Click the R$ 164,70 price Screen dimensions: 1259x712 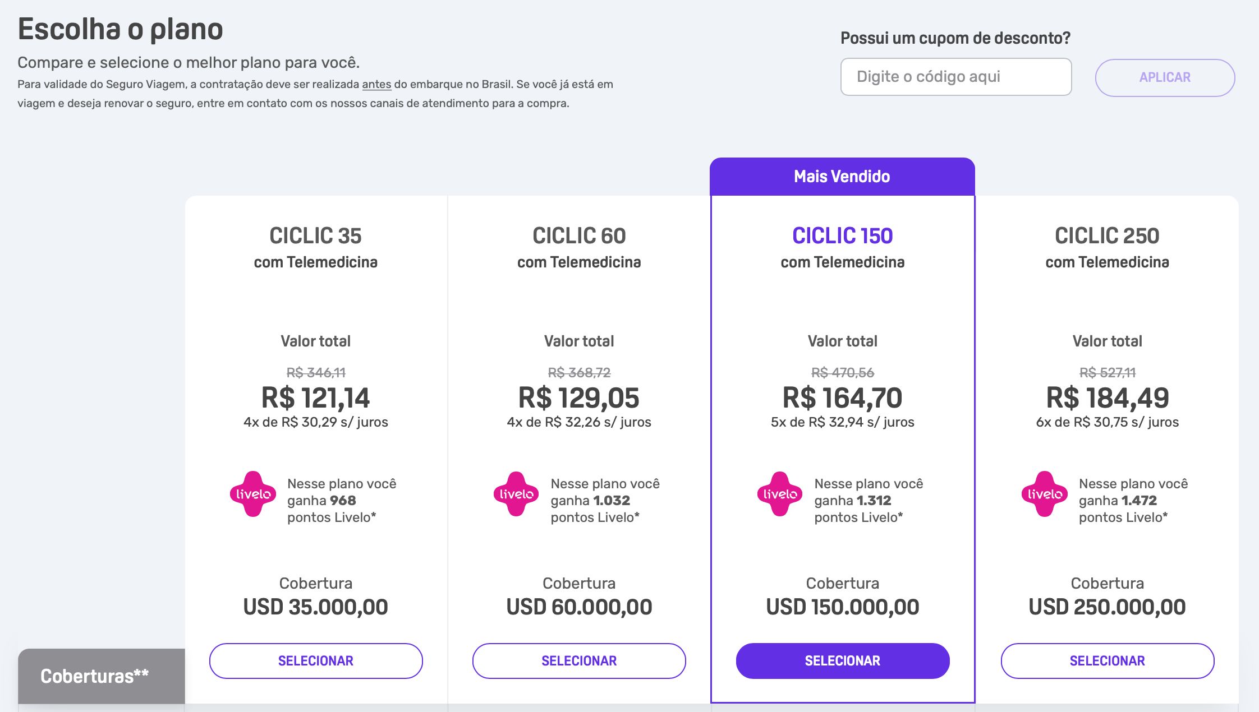pyautogui.click(x=843, y=398)
